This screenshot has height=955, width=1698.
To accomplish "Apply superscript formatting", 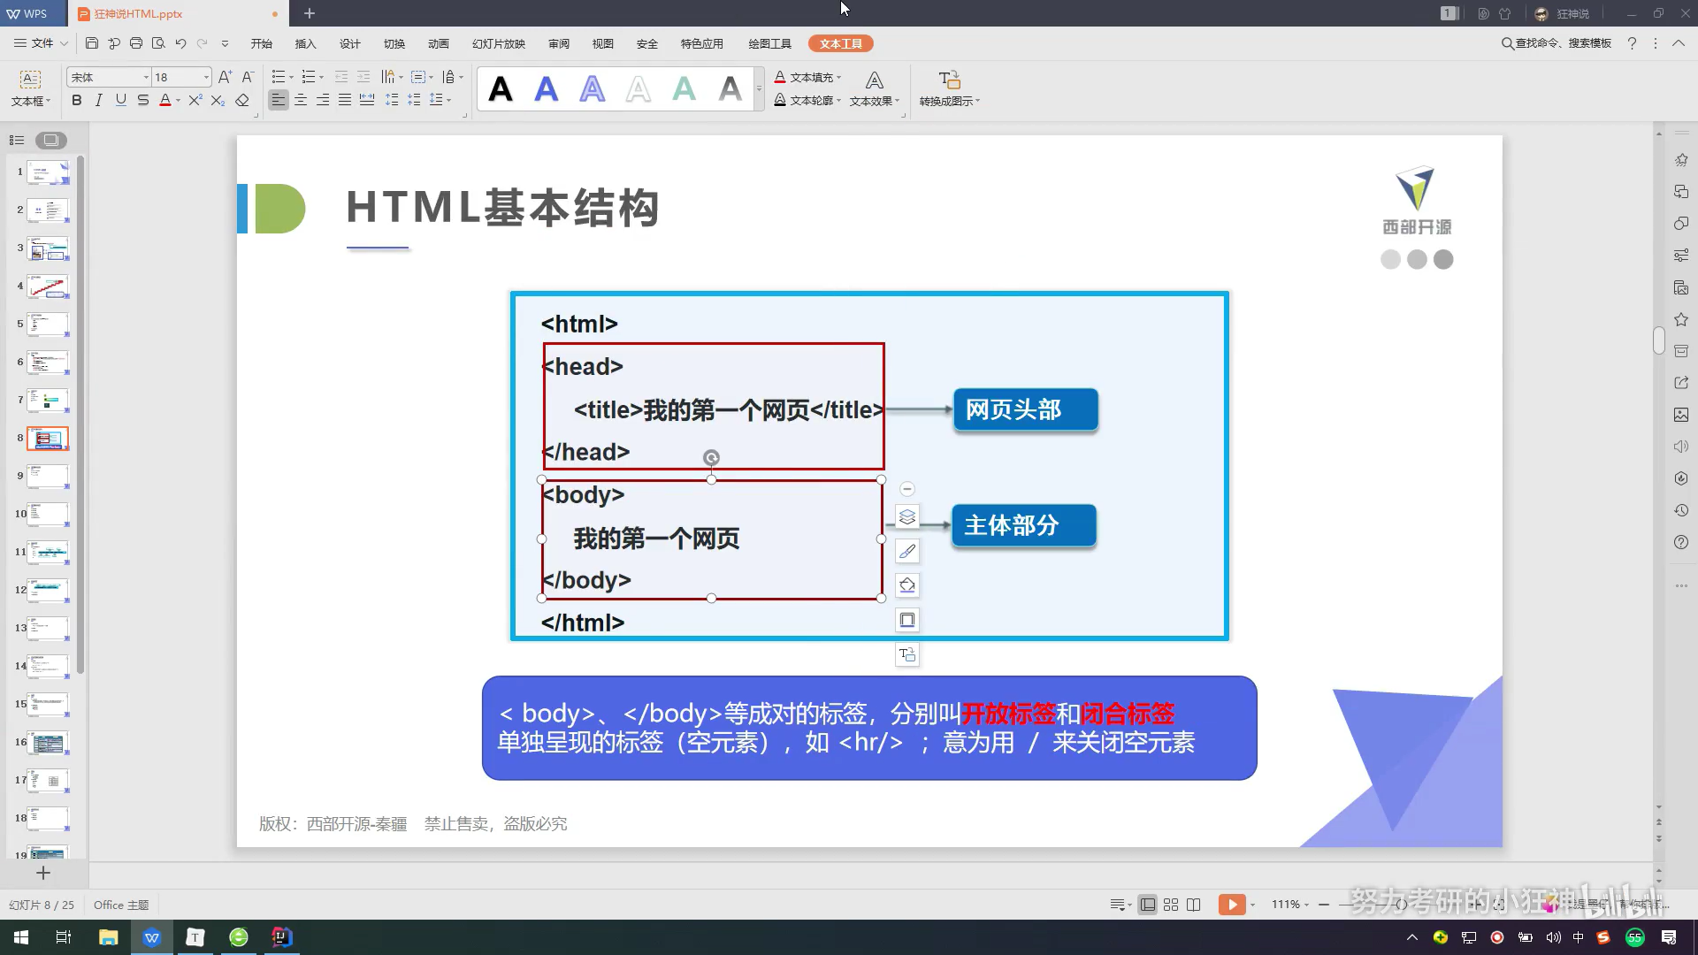I will coord(195,100).
